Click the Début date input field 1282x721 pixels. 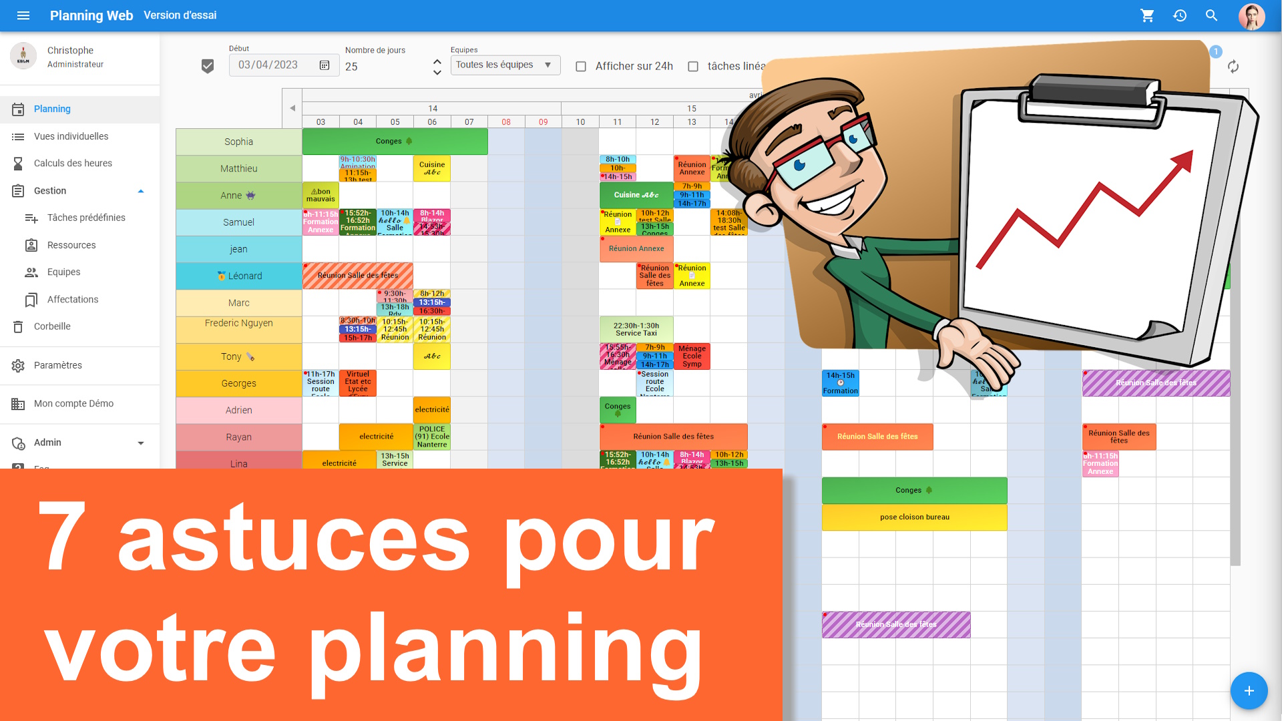tap(272, 65)
